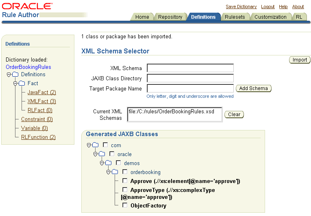This screenshot has width=311, height=216.
Task: Click the Save Dictionary link
Action: pos(241,7)
